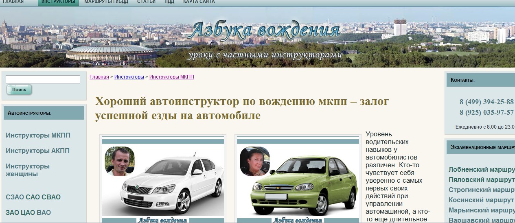The height and width of the screenshot is (223, 515).
Task: Open Варшавский маршрут link
Action: point(482,220)
